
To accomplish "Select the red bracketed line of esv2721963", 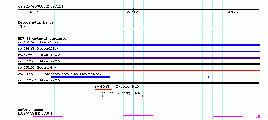I will pos(123,96).
